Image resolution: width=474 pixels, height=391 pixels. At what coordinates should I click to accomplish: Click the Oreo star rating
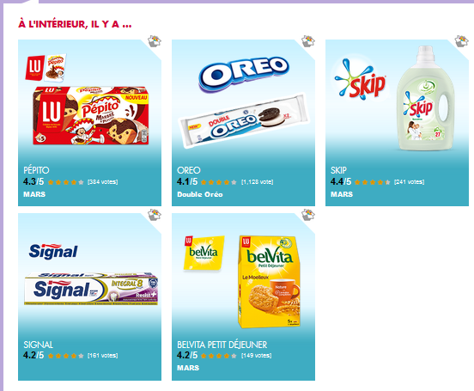[219, 182]
